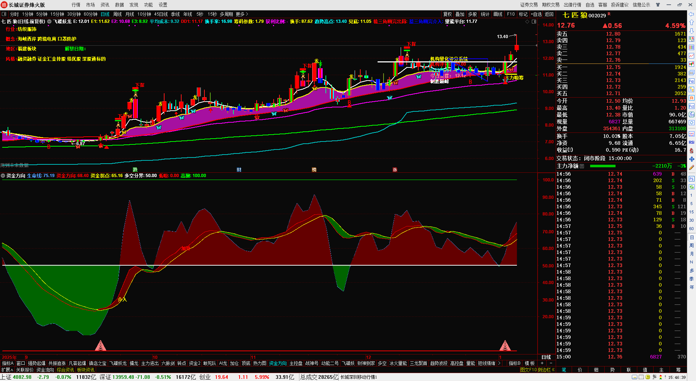Click the 画线 drawing button
The width and height of the screenshot is (696, 381).
click(498, 14)
